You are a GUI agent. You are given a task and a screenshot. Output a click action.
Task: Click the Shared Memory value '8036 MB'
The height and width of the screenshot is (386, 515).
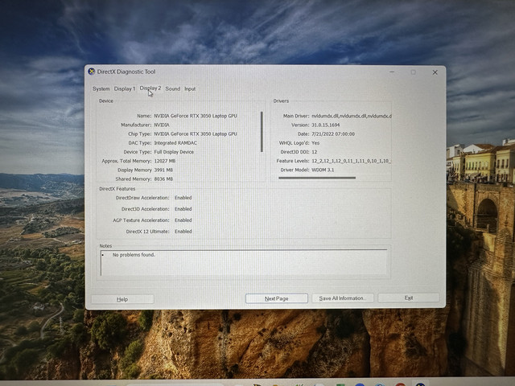(163, 179)
